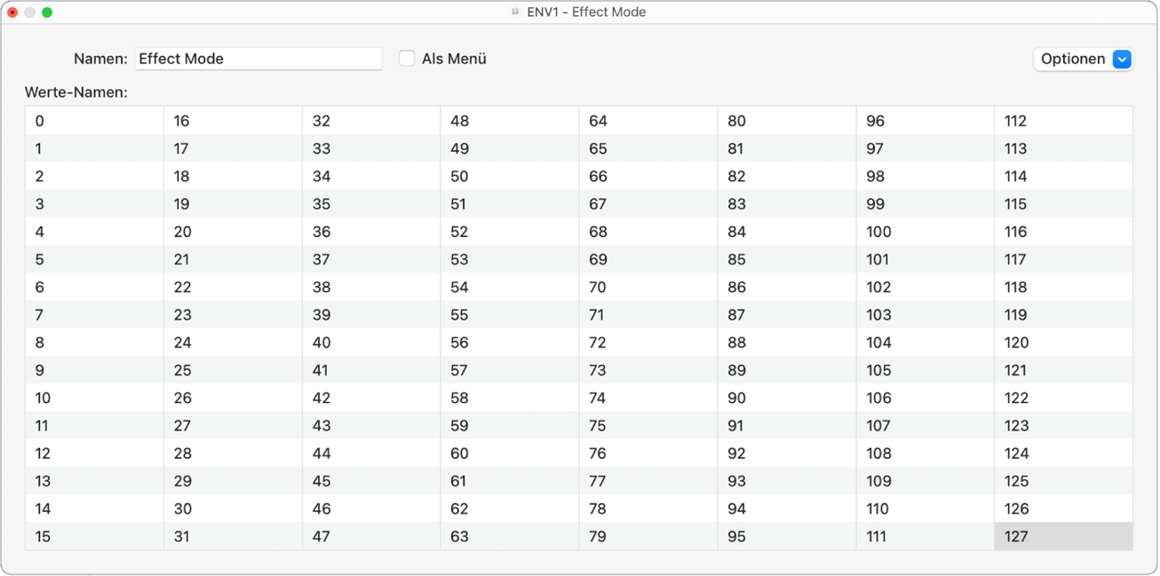Select value cell 0
This screenshot has height=576, width=1160.
click(94, 121)
